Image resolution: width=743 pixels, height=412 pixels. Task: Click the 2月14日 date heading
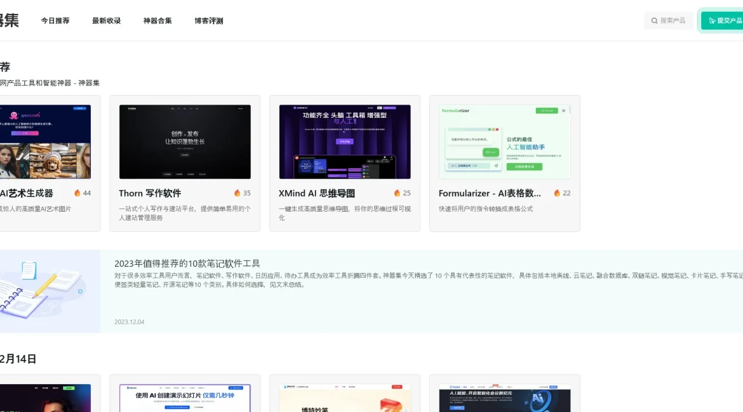pyautogui.click(x=18, y=359)
